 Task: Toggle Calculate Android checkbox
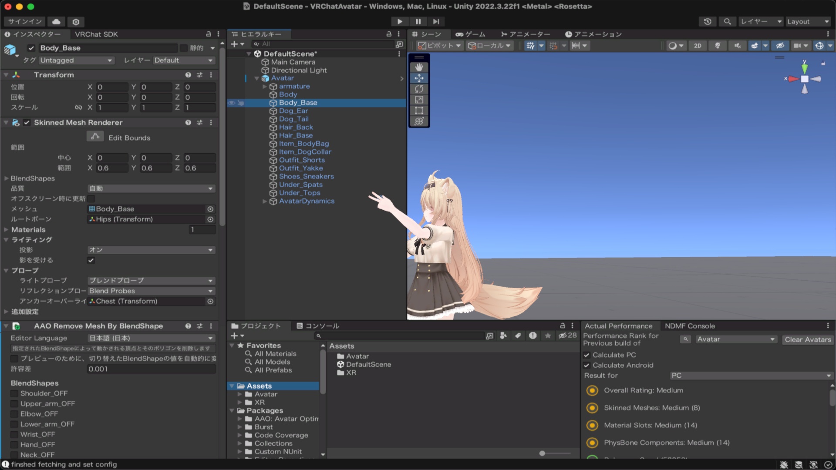587,366
